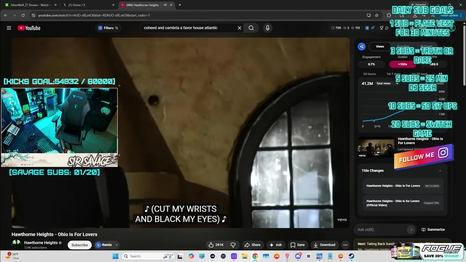Click the >100x outlier badge
The height and width of the screenshot is (262, 466).
pyautogui.click(x=403, y=64)
